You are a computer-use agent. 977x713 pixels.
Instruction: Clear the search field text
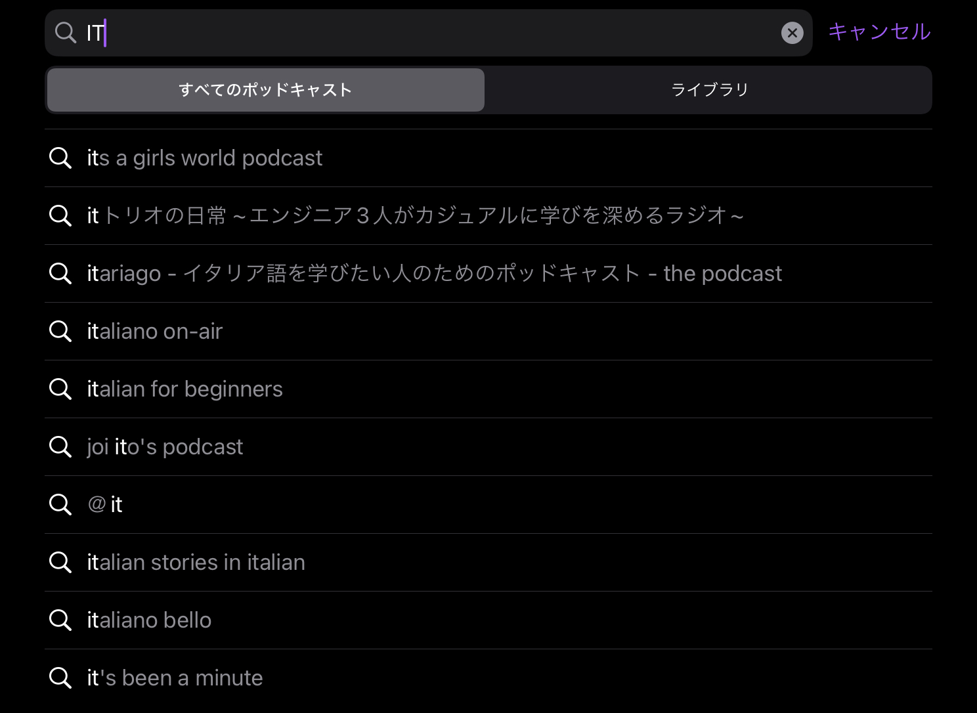[x=792, y=33]
